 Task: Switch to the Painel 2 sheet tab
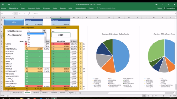click(x=36, y=92)
